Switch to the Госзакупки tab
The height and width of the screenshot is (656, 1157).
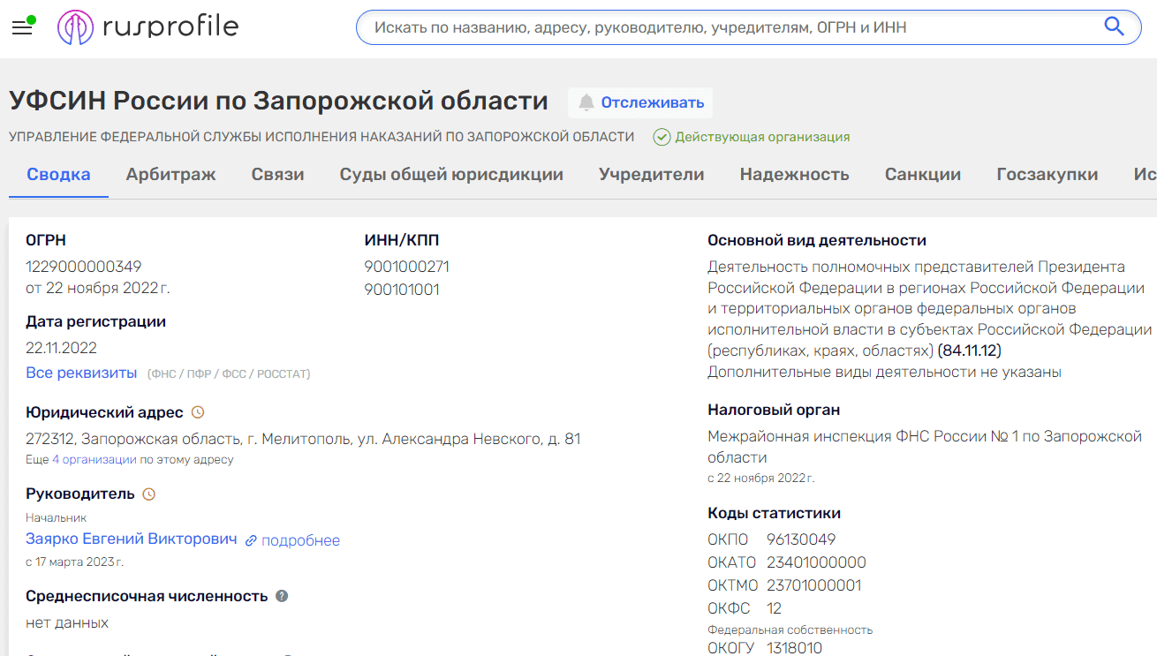(1047, 174)
